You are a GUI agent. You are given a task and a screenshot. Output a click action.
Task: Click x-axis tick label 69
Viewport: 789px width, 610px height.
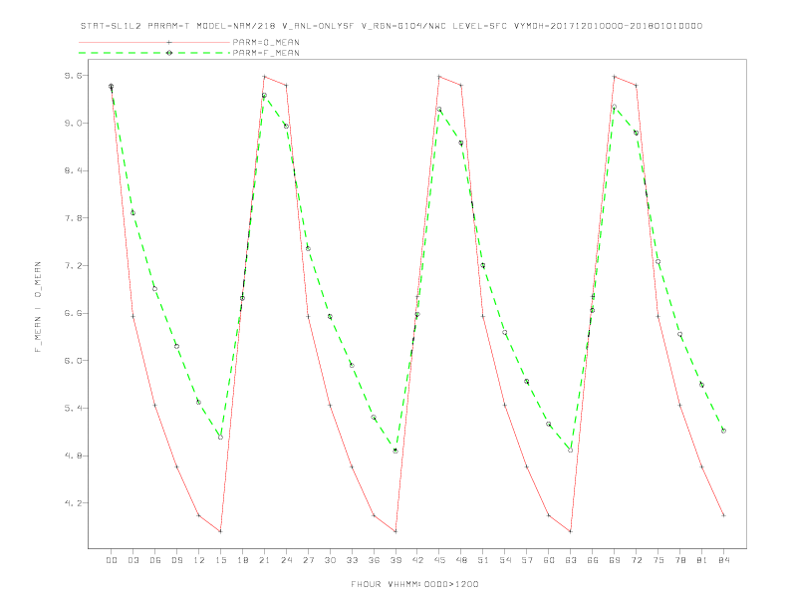pos(615,560)
